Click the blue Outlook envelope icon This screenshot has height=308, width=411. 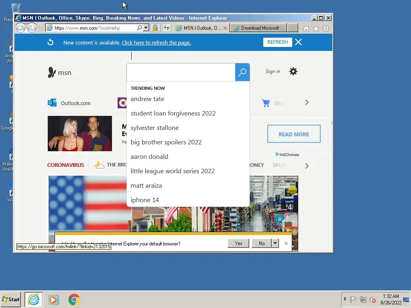(52, 103)
